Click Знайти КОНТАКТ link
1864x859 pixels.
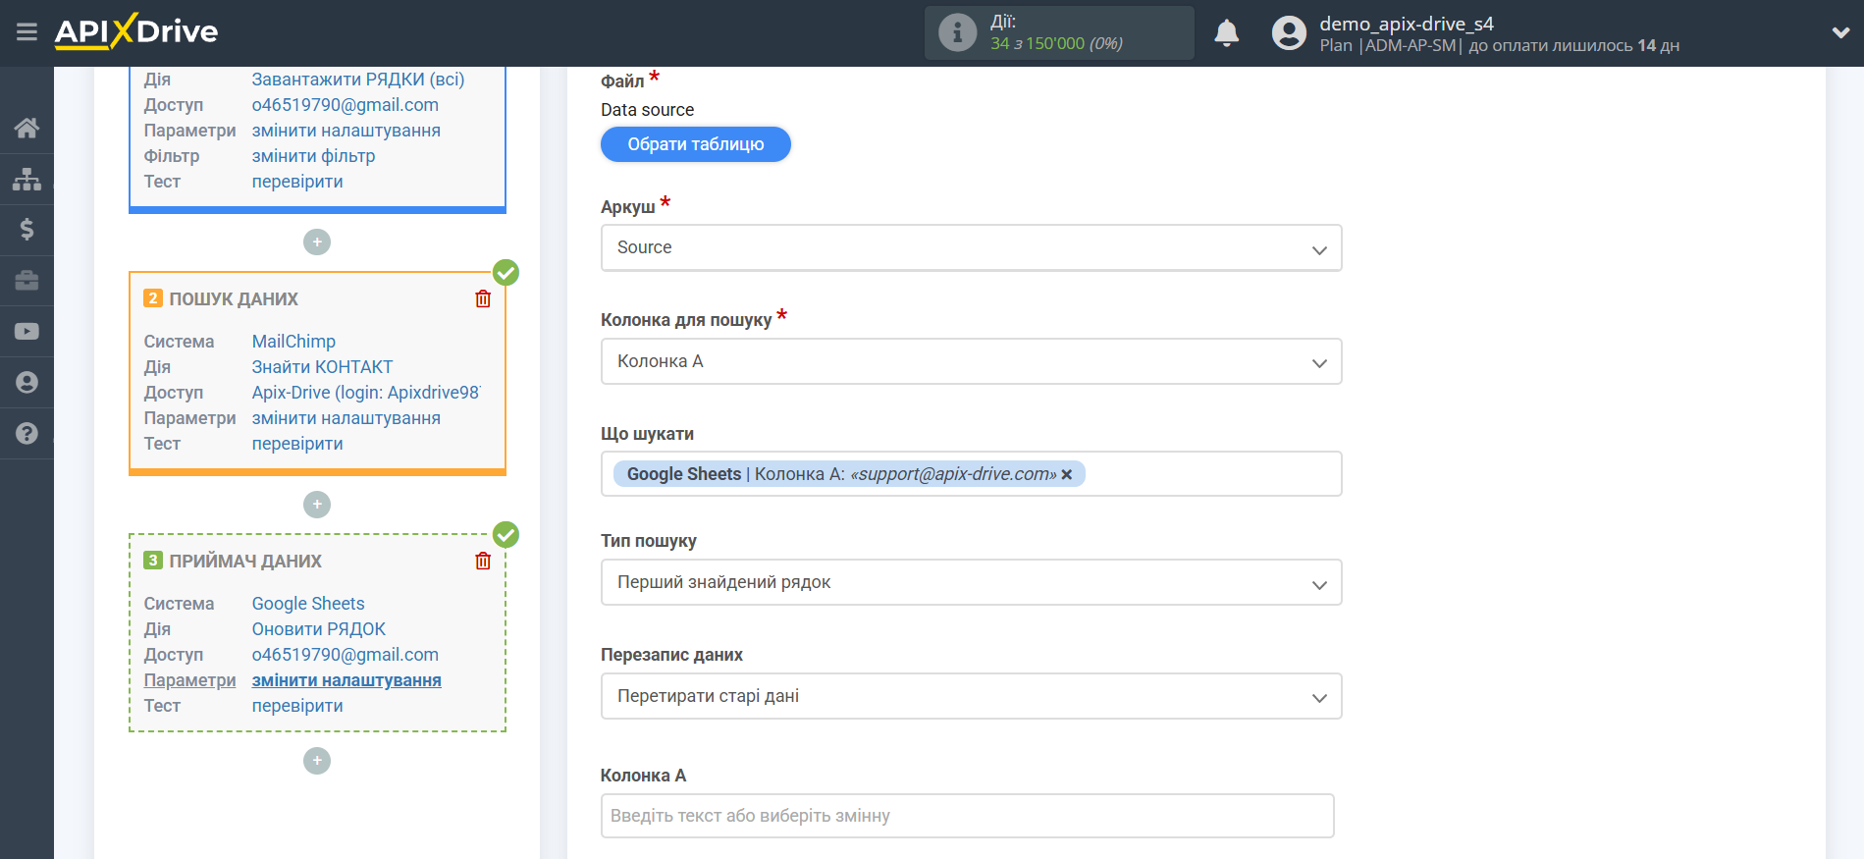(322, 367)
